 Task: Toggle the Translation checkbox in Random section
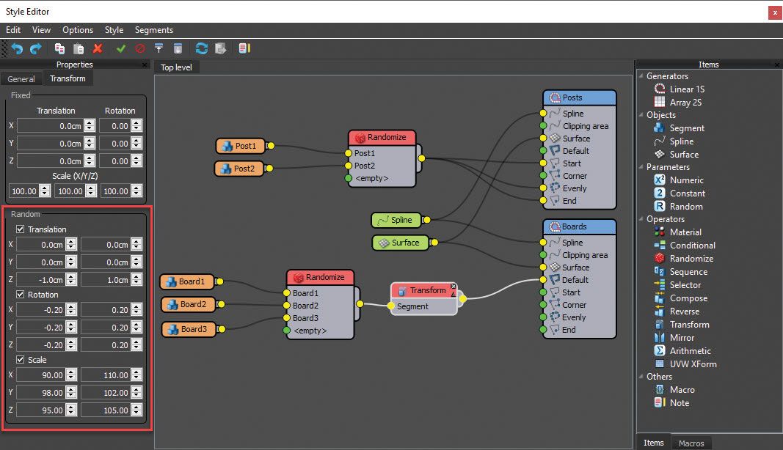click(18, 229)
